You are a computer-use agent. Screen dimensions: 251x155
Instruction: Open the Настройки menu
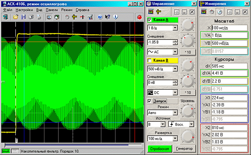point(24,9)
